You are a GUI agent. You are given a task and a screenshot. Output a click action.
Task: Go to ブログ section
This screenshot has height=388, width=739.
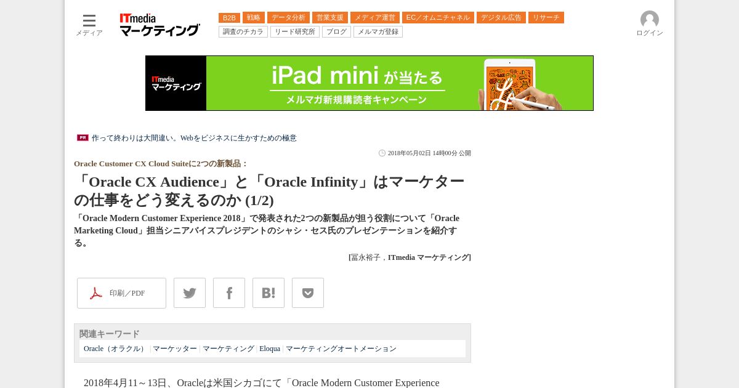click(336, 32)
